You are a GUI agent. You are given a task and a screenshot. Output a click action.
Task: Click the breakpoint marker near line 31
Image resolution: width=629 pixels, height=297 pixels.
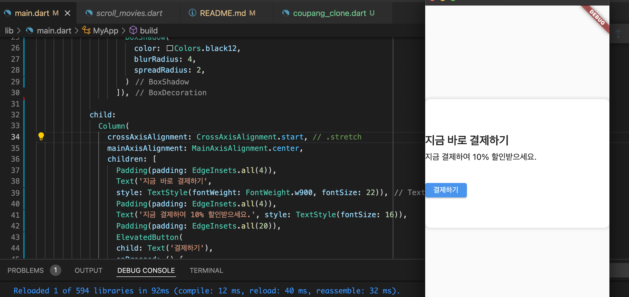[24, 99]
